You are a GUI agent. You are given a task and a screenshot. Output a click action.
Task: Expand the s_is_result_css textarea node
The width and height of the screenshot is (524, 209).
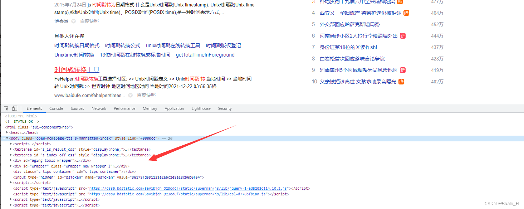[x=11, y=149]
